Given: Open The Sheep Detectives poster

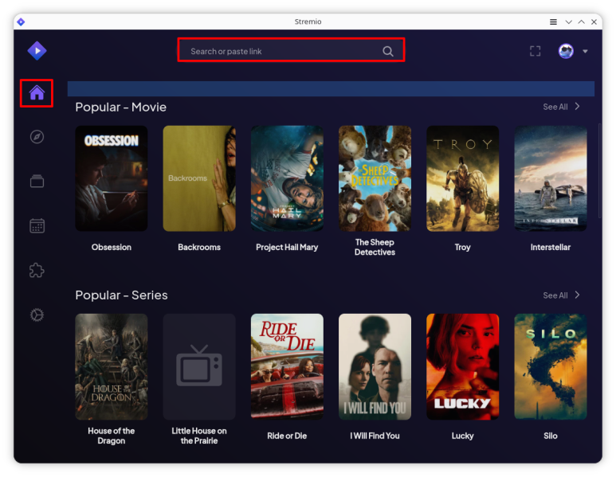Looking at the screenshot, I should tap(375, 178).
